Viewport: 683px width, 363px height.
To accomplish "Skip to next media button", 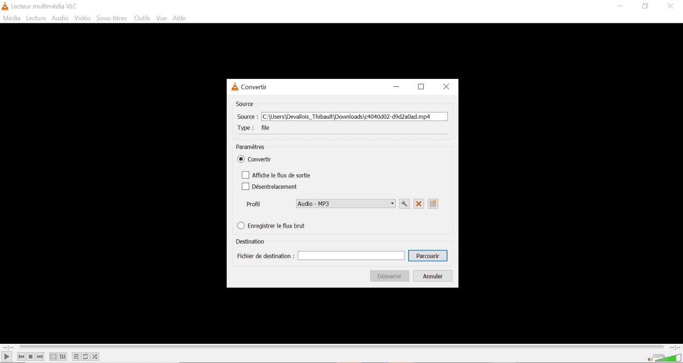I will [39, 357].
